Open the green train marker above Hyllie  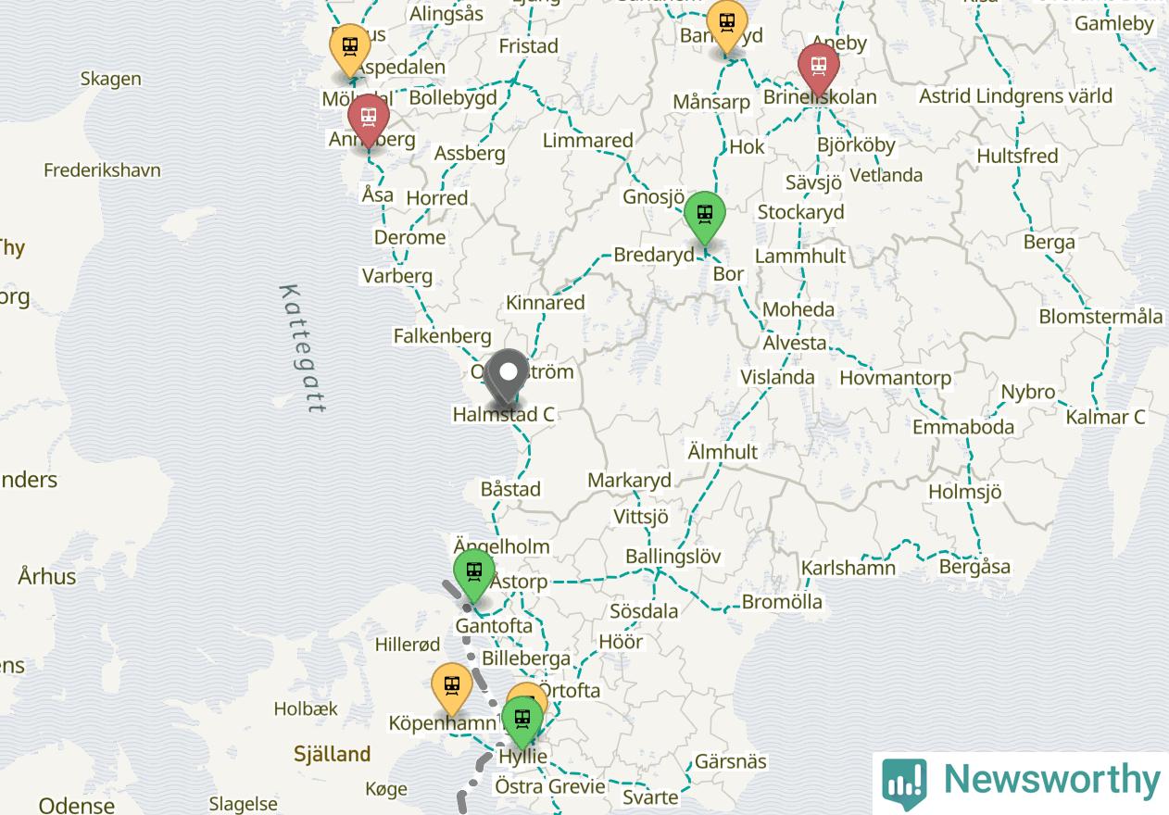[x=522, y=721]
